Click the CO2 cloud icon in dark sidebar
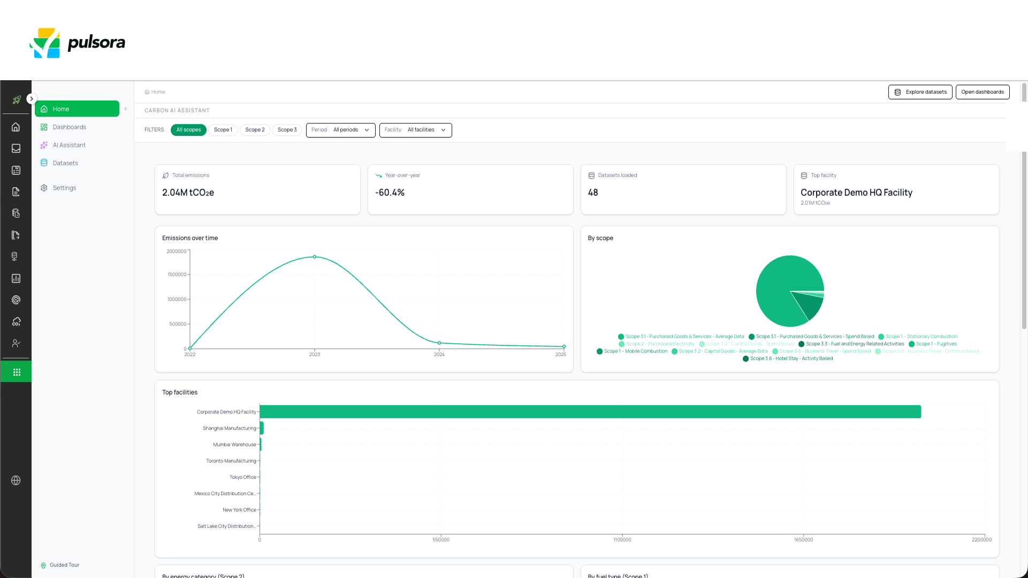 [x=16, y=322]
